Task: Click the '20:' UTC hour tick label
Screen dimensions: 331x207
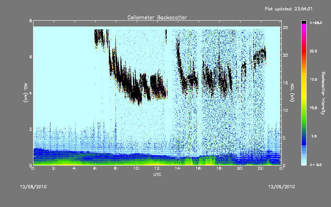Action: click(240, 168)
